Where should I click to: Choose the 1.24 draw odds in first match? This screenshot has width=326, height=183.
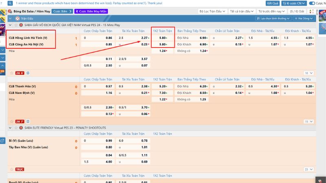coord(163,51)
